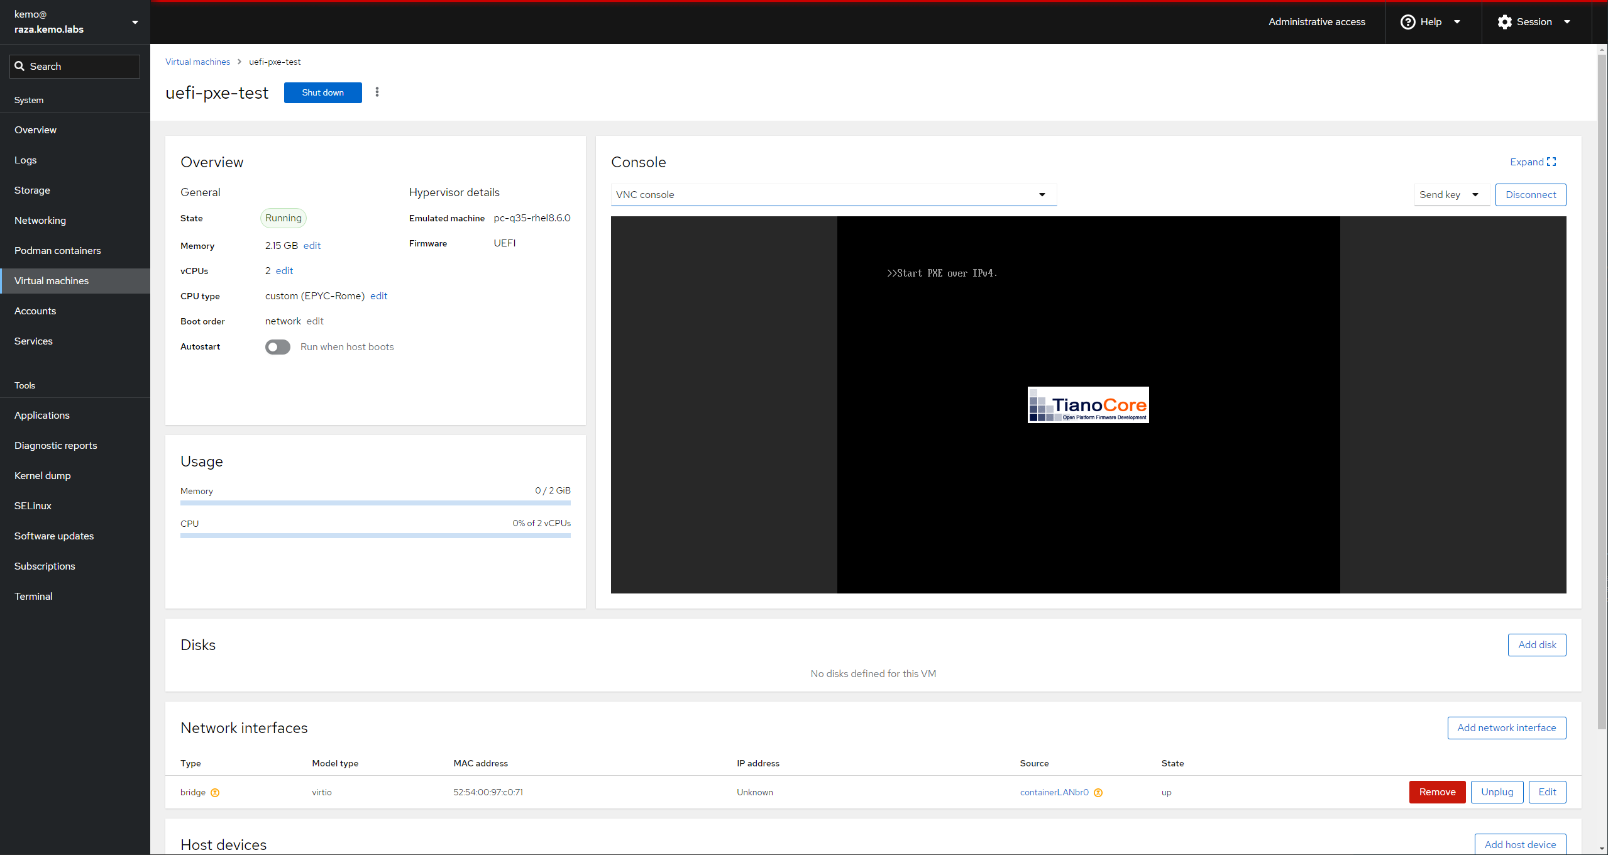Click edit link next to Boot order
The height and width of the screenshot is (855, 1608).
(315, 321)
